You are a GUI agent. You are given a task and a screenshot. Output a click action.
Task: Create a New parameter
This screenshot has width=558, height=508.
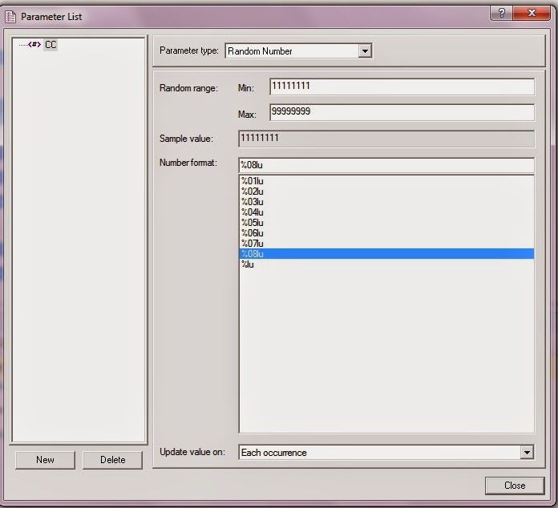[x=45, y=460]
